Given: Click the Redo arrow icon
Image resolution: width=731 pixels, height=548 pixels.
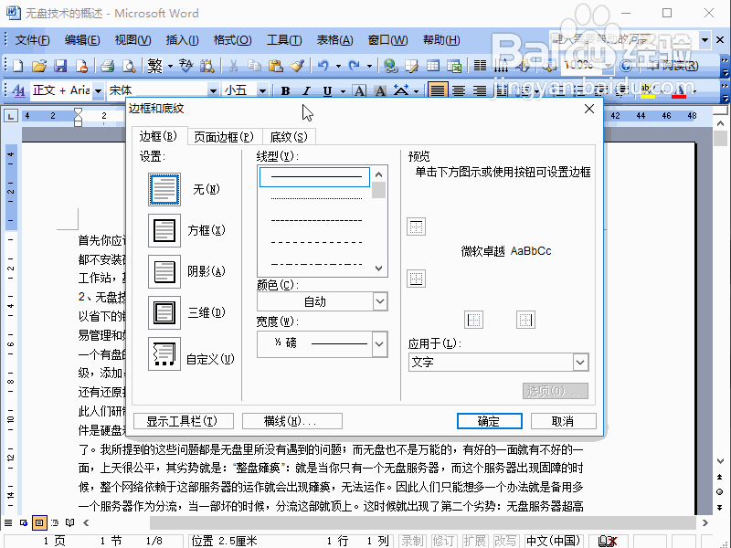Looking at the screenshot, I should 355,66.
